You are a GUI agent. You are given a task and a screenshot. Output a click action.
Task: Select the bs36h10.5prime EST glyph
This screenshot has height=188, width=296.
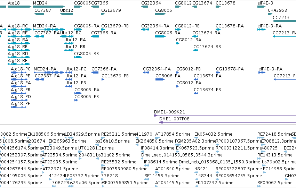[x=97, y=145]
